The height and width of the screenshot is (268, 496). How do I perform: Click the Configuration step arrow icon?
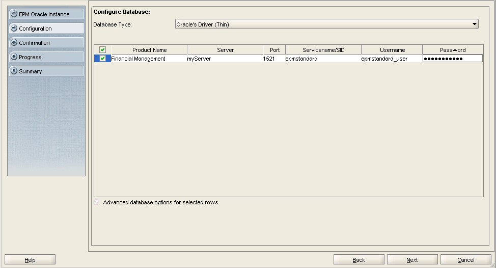coord(14,28)
